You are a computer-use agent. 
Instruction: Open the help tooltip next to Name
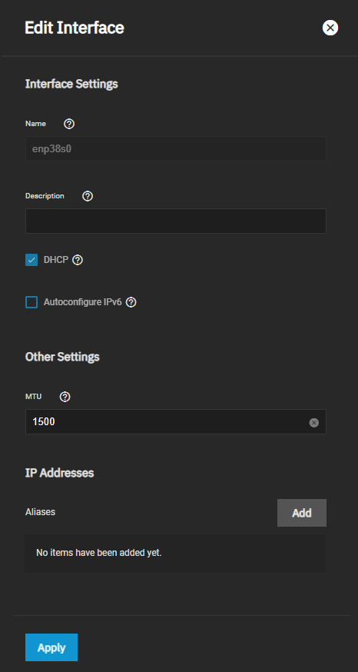coord(69,124)
